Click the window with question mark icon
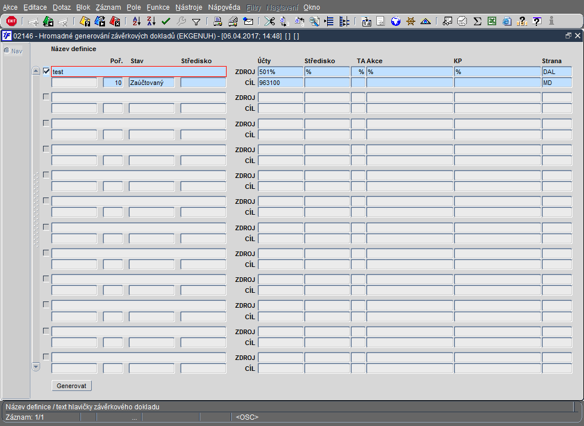The image size is (584, 426). 536,22
